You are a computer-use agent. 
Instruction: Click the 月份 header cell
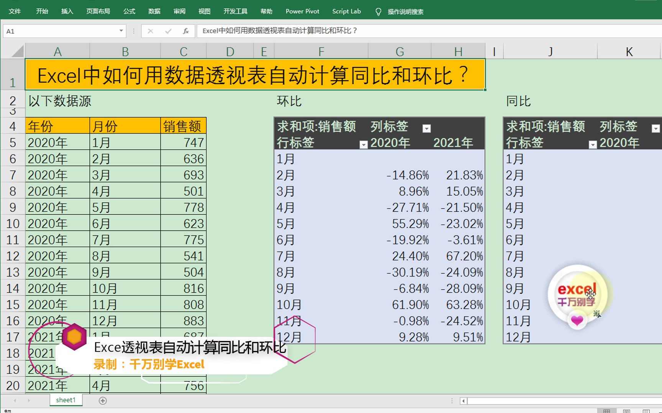click(125, 126)
